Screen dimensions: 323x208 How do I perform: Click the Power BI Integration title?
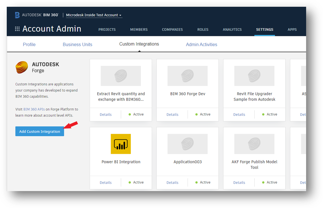point(121,162)
